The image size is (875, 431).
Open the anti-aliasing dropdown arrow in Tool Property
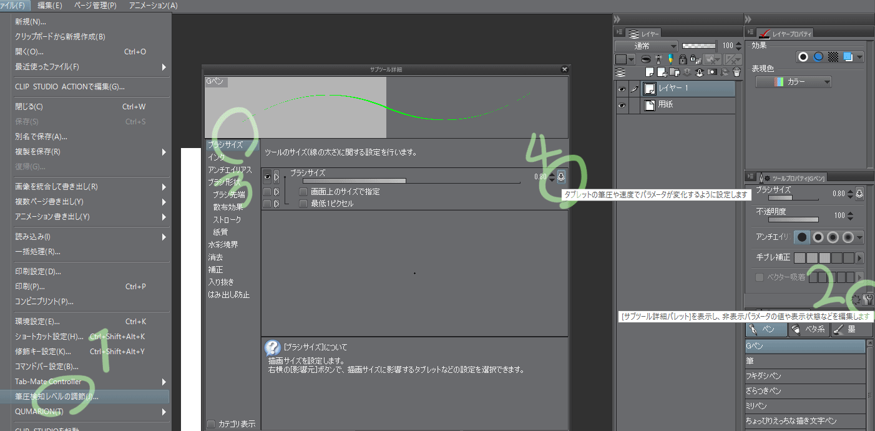860,237
